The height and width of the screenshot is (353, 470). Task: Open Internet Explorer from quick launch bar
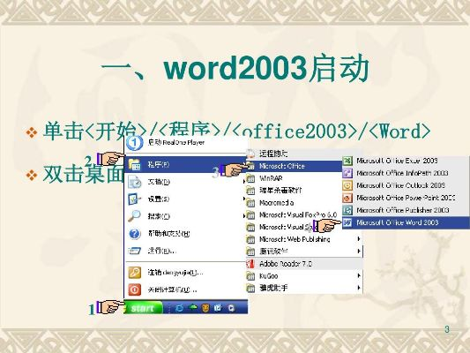pyautogui.click(x=179, y=308)
